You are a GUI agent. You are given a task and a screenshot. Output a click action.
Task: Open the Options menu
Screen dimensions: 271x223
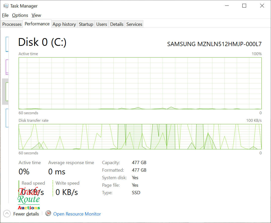pos(20,15)
